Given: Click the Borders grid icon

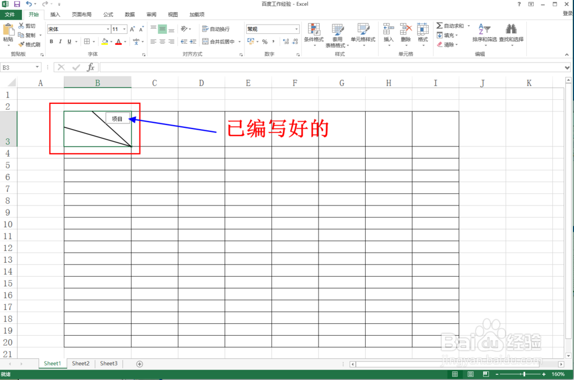Looking at the screenshot, I should (87, 41).
